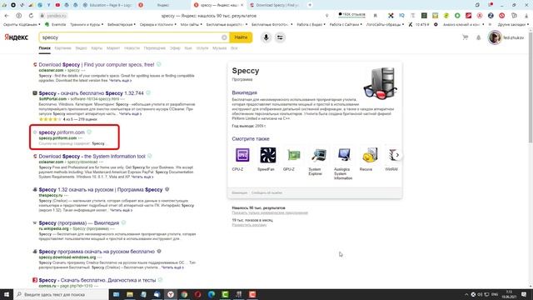The image size is (533, 300).
Task: Open Speccy (программа) — Википедия result
Action: coord(79,223)
